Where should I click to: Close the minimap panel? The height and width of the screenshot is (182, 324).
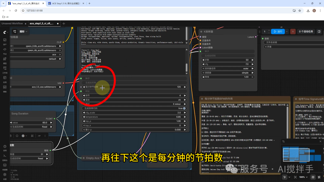point(320,141)
